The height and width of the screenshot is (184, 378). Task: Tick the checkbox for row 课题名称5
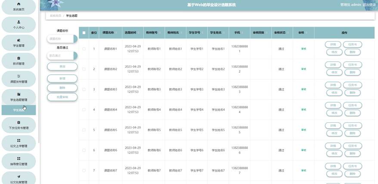84,130
